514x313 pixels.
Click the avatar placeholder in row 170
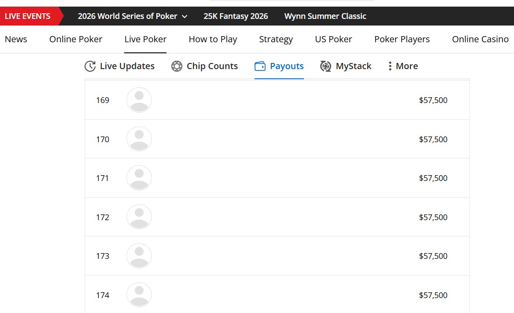[x=139, y=139]
